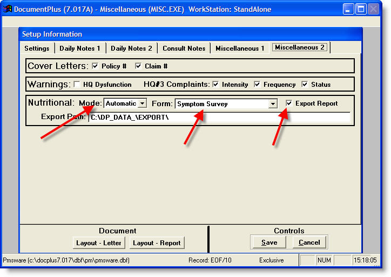Open the Daily Notes 1 tab
The width and height of the screenshot is (391, 277).
pyautogui.click(x=80, y=49)
